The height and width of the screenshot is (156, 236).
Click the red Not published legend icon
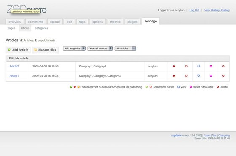75,87
